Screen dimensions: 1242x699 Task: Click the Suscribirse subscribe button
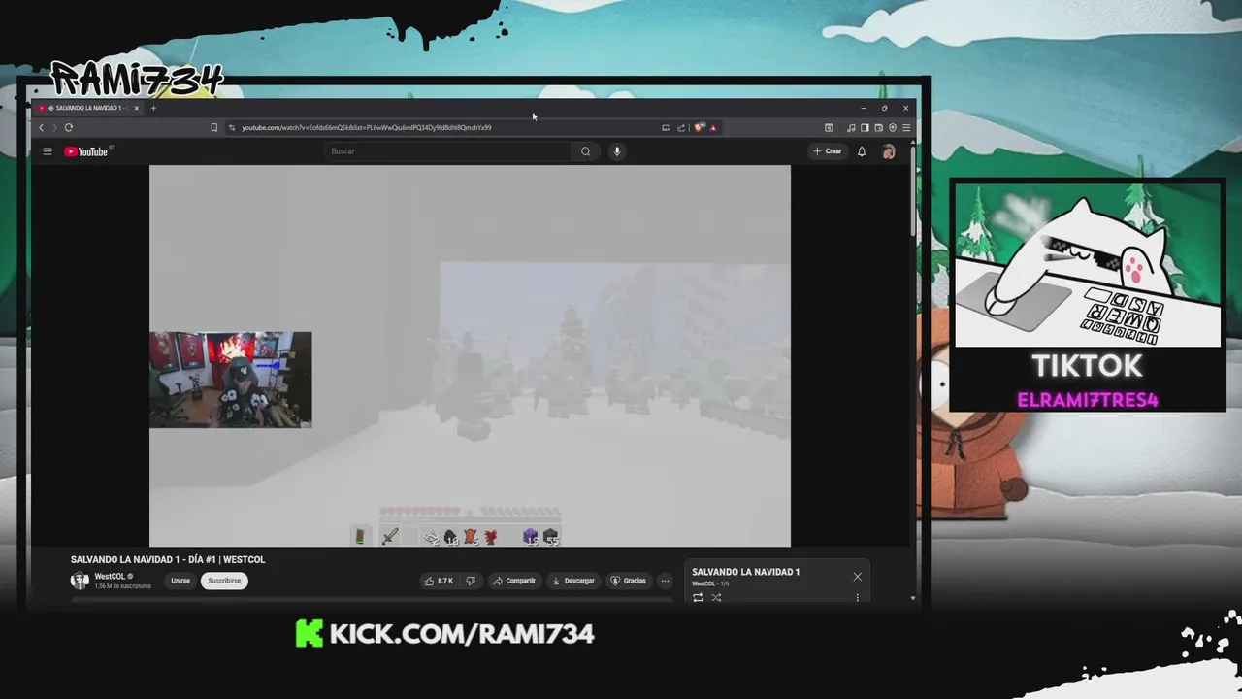click(x=224, y=581)
